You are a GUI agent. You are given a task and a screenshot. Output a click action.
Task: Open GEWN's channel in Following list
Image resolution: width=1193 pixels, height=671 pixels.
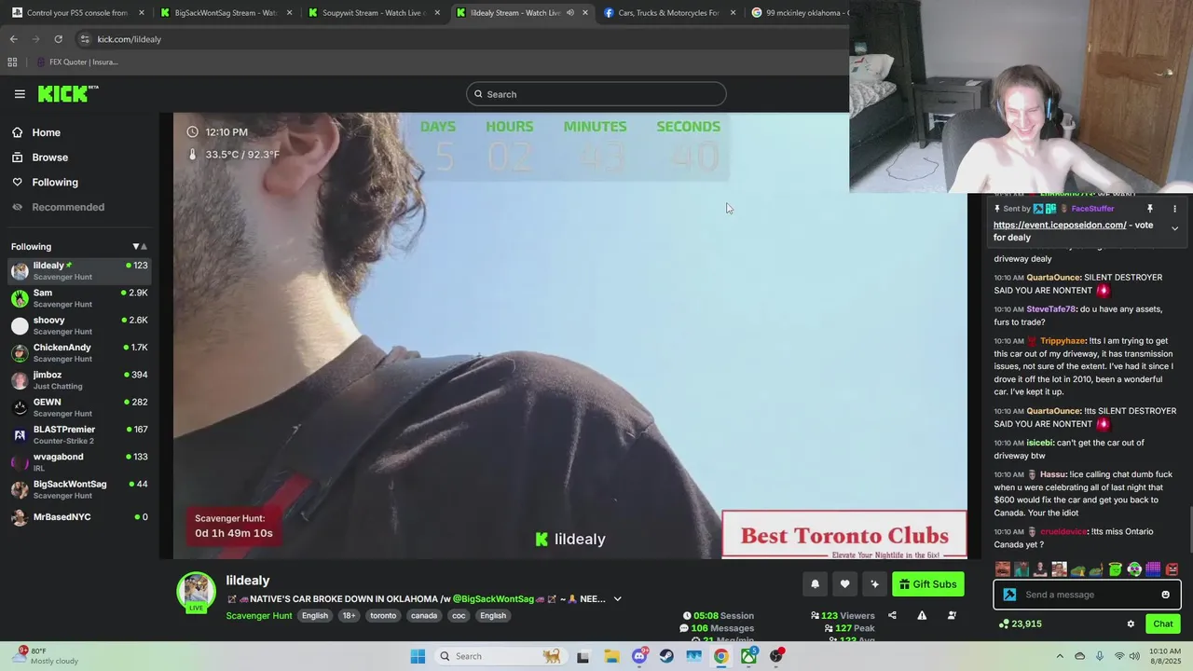click(80, 407)
